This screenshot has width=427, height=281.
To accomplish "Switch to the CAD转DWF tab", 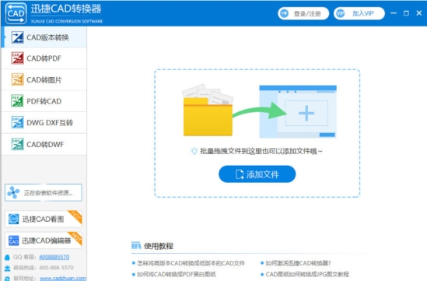I will [x=44, y=144].
